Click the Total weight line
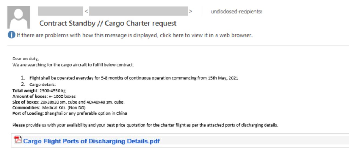 (x=39, y=90)
